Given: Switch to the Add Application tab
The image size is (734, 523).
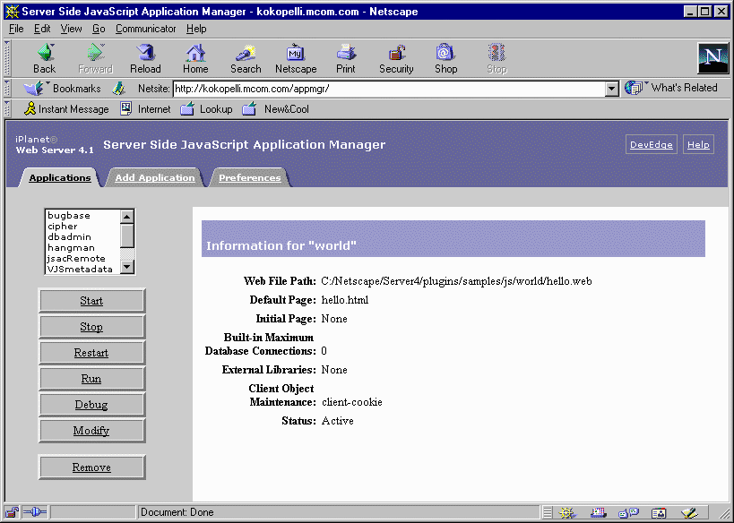Looking at the screenshot, I should point(155,177).
